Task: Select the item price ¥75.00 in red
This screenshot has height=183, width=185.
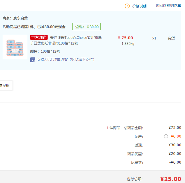Action: click(x=125, y=38)
